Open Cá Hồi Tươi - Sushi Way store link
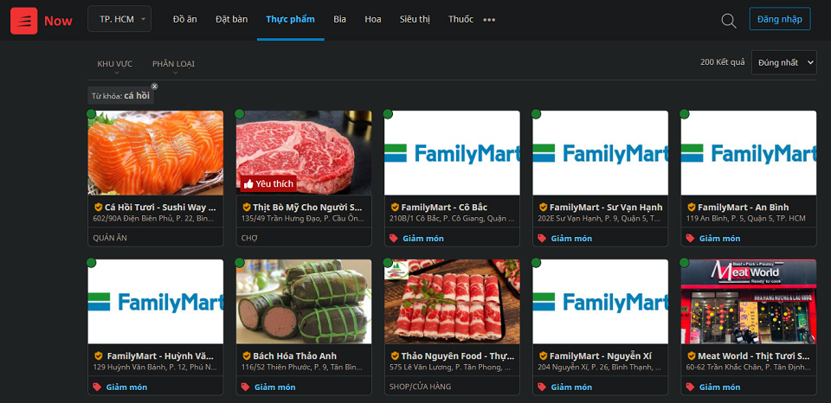This screenshot has width=831, height=403. 160,207
